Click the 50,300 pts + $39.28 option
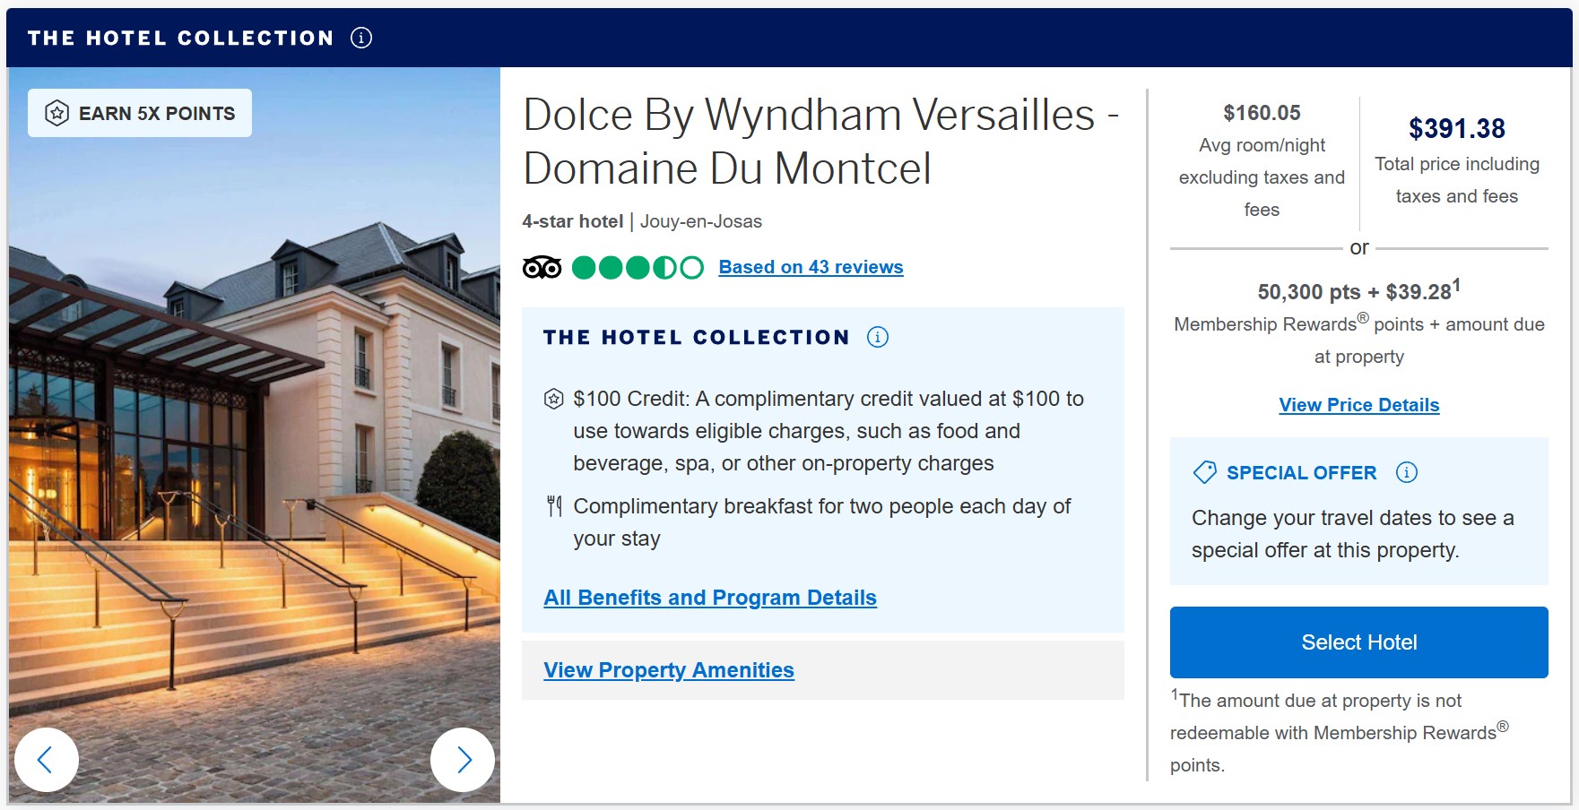 pos(1358,292)
